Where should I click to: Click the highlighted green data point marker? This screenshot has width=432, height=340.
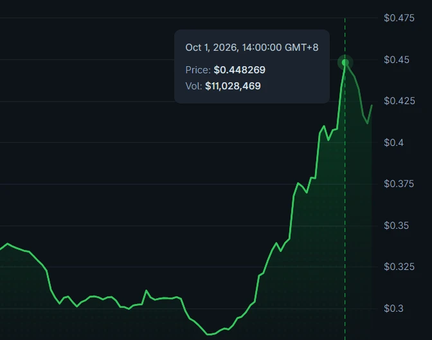point(345,63)
